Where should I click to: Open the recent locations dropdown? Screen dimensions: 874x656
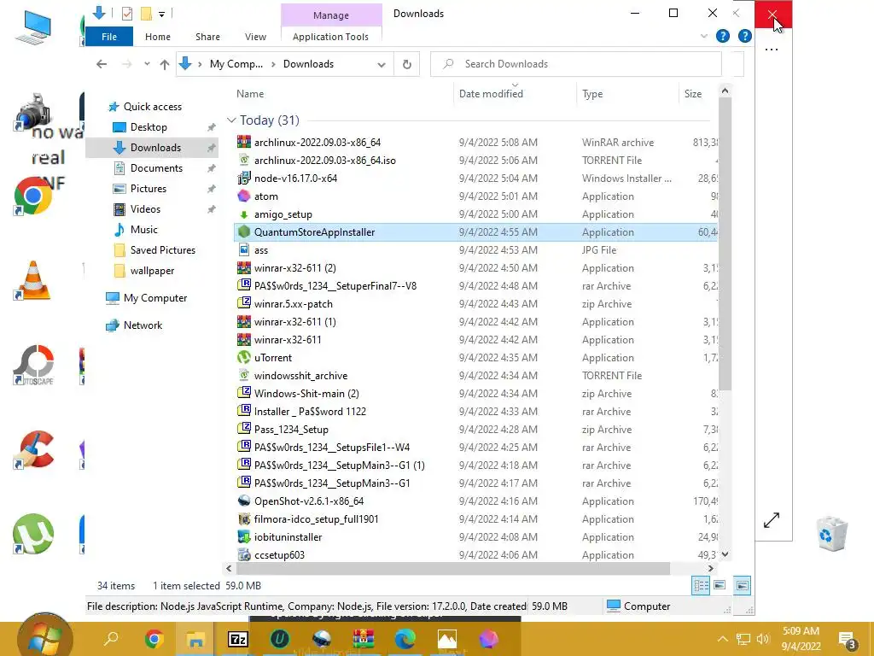tap(147, 64)
